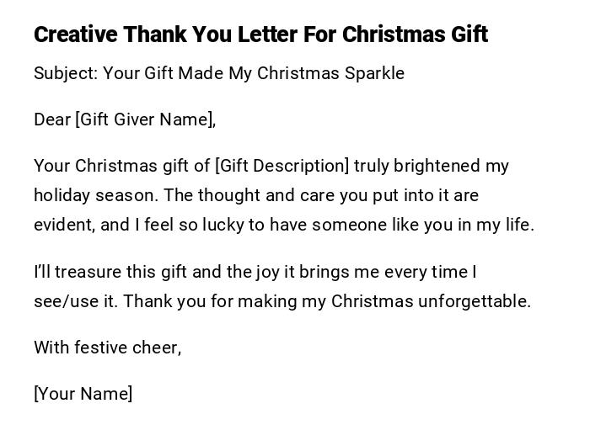Click the "[Your Name]" placeholder

[83, 394]
